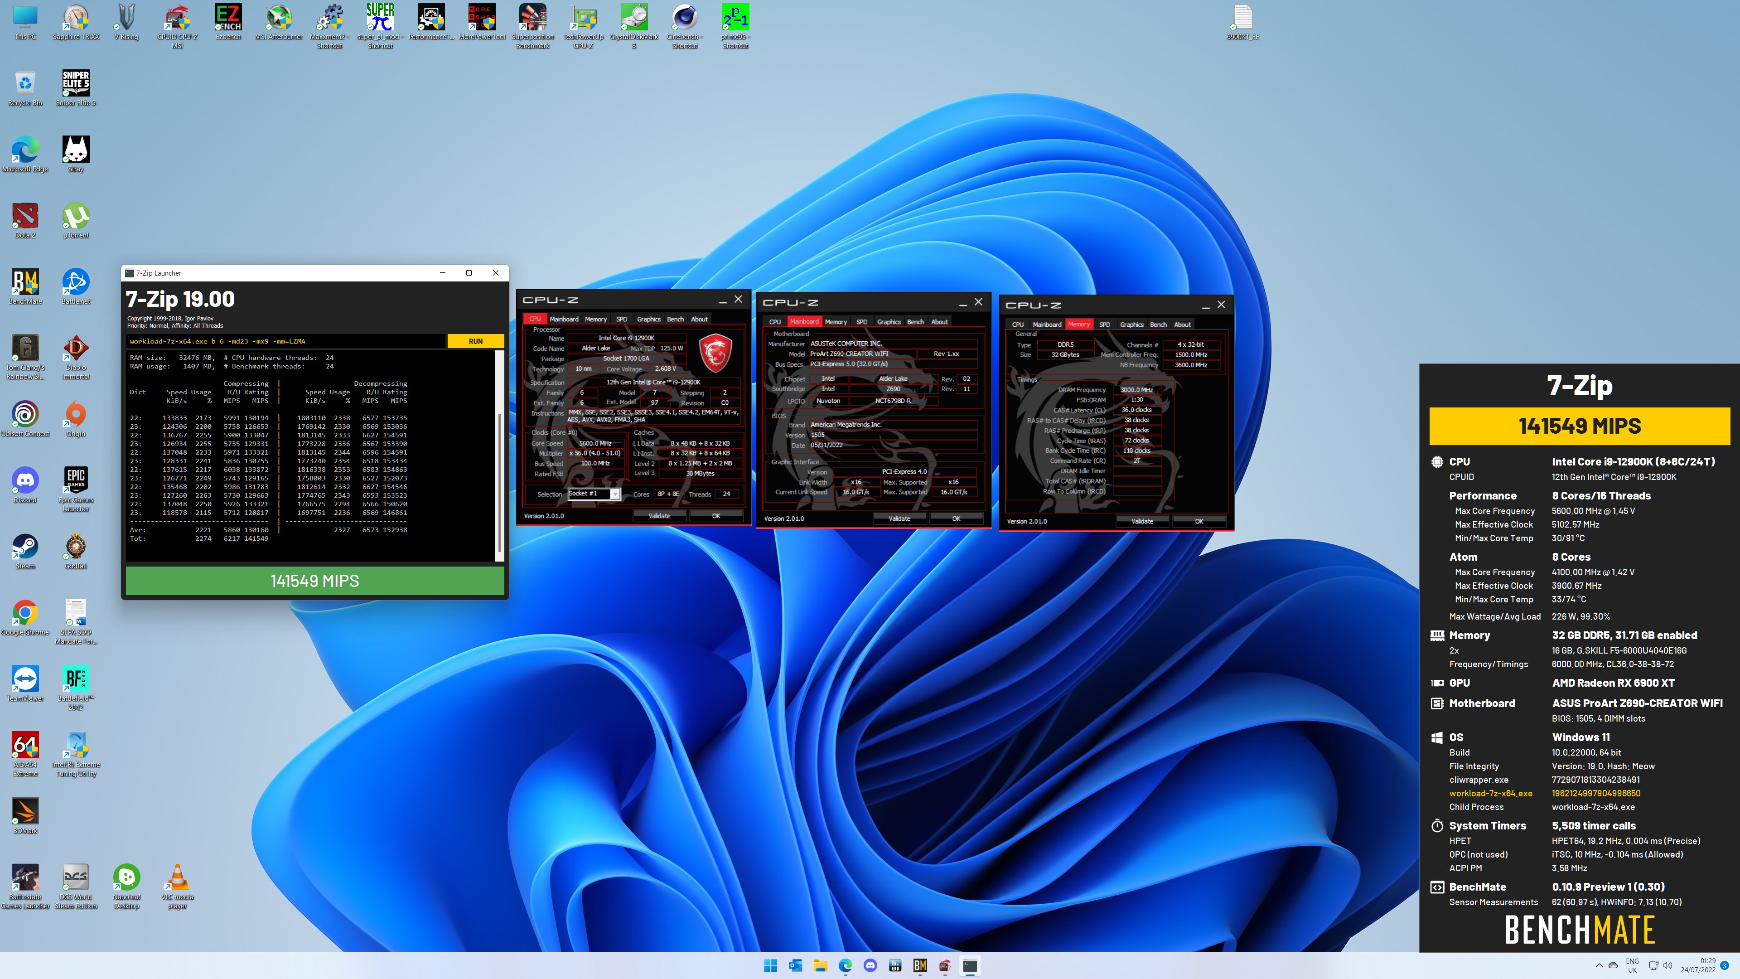Select CPU tab in third CPU-Z window
Viewport: 1740px width, 979px height.
tap(1018, 325)
